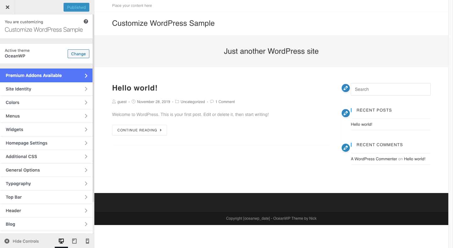Expand the Colors panel
Viewport: 453px width, 248px height.
tap(46, 102)
